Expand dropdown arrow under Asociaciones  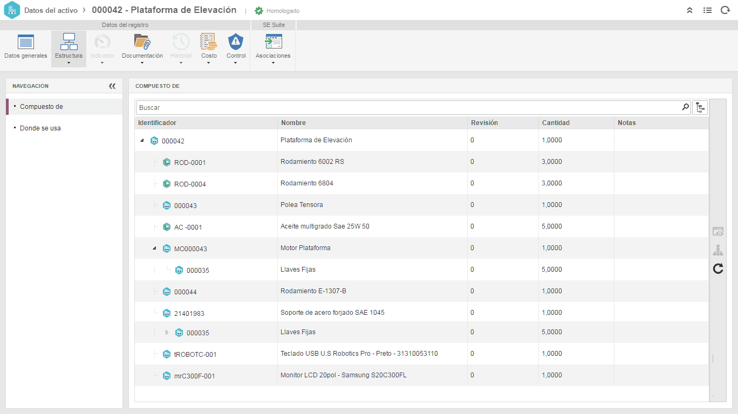[x=273, y=63]
